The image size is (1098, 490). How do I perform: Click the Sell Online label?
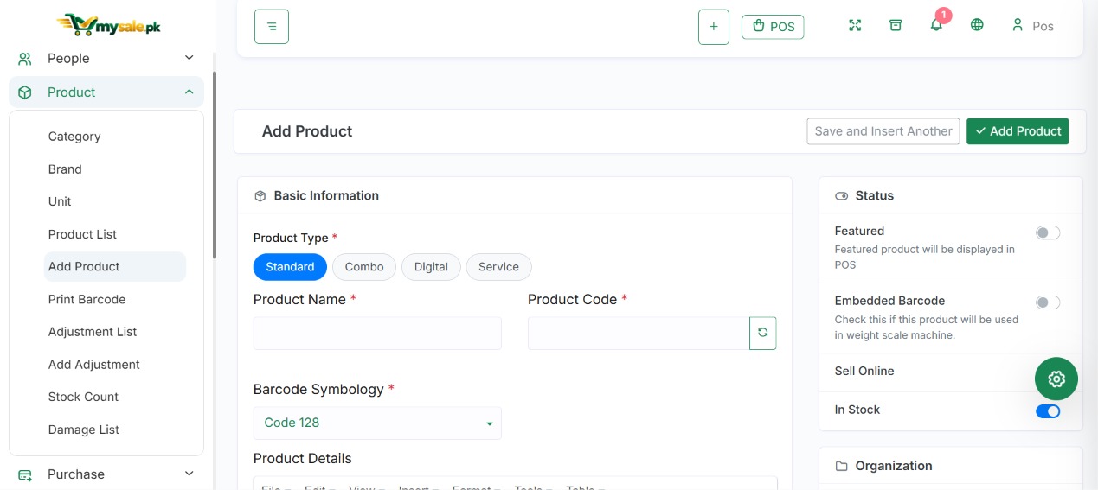point(864,372)
